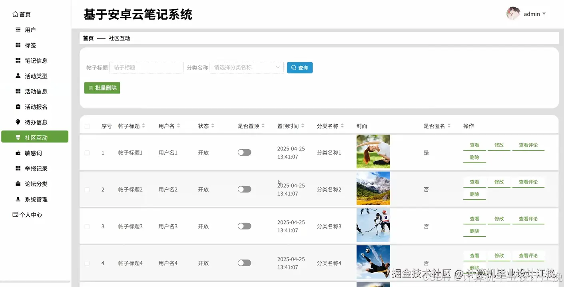
Task: Sort by 置顶时间 column arrows
Action: [303, 126]
